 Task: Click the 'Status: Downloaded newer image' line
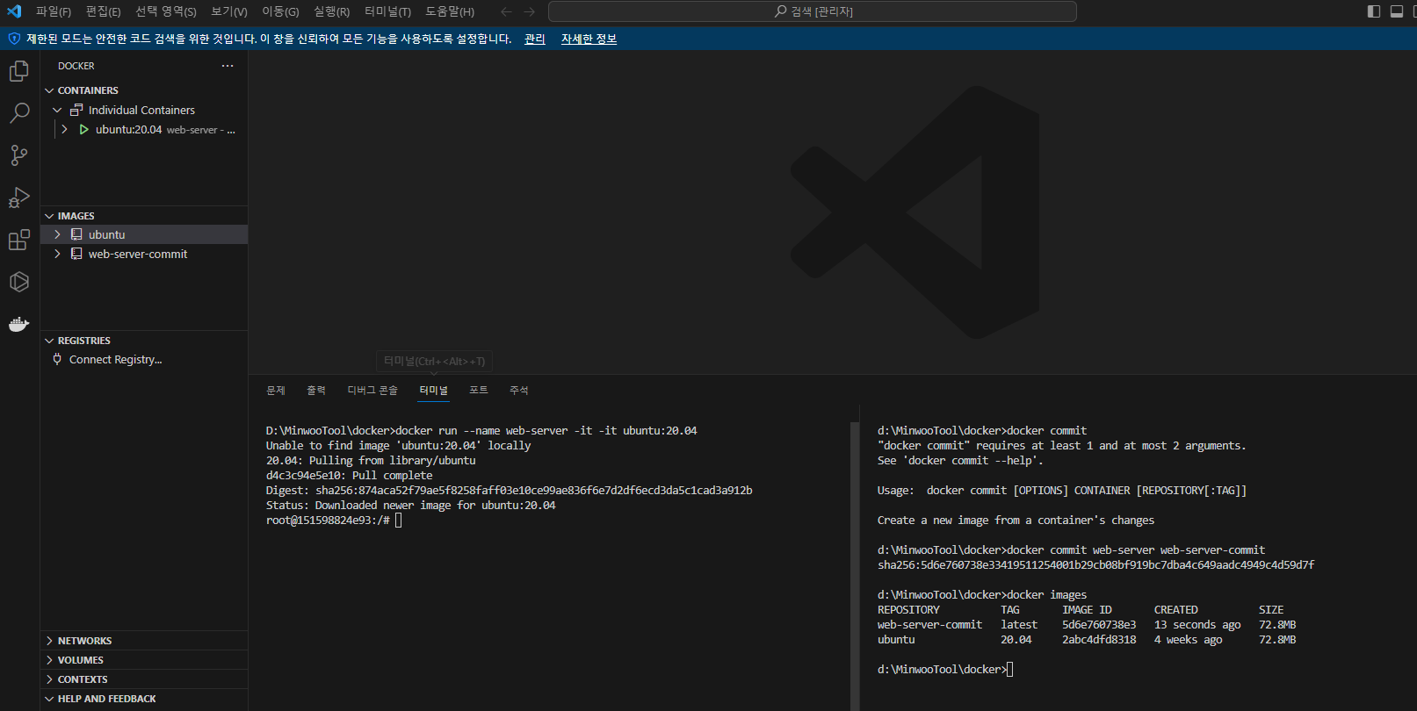(411, 505)
